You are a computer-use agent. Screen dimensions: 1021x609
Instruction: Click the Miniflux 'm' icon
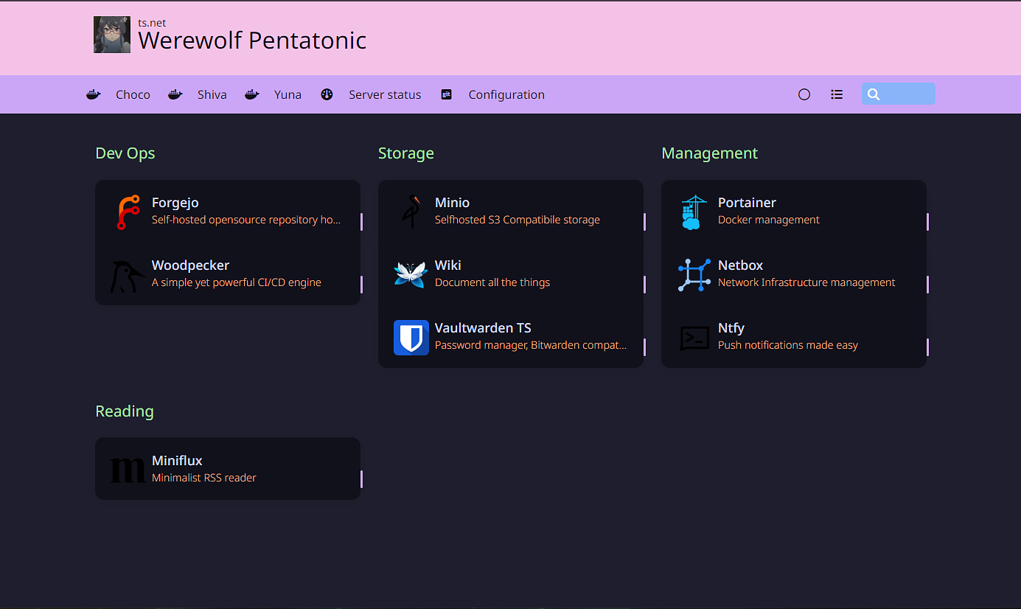(128, 470)
